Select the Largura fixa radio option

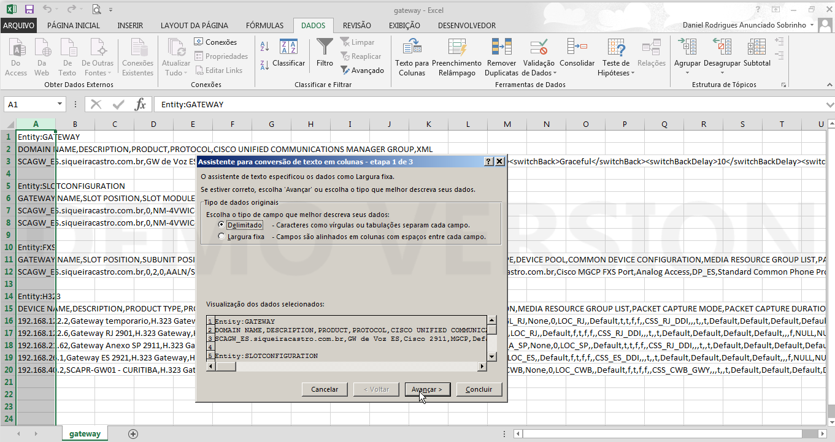[221, 237]
